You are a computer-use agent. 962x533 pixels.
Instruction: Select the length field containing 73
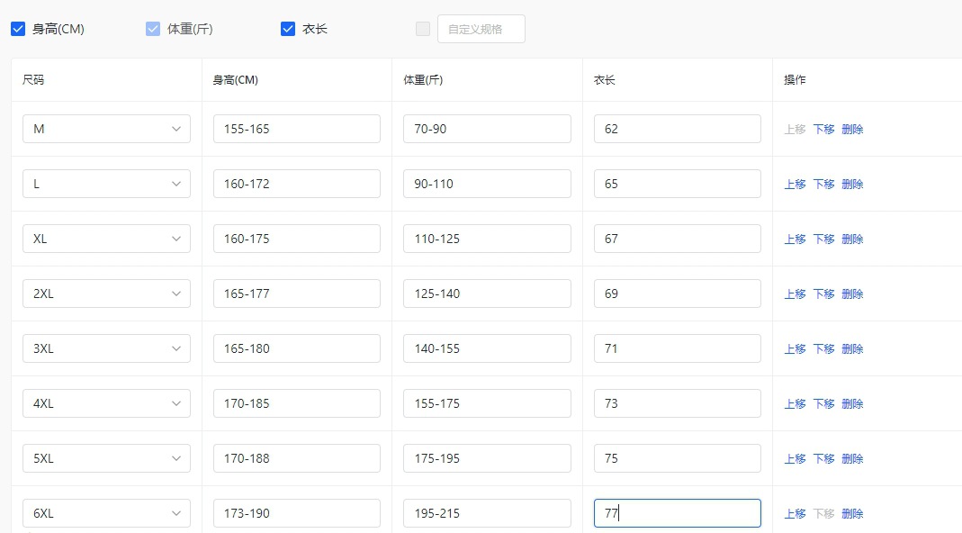point(677,403)
